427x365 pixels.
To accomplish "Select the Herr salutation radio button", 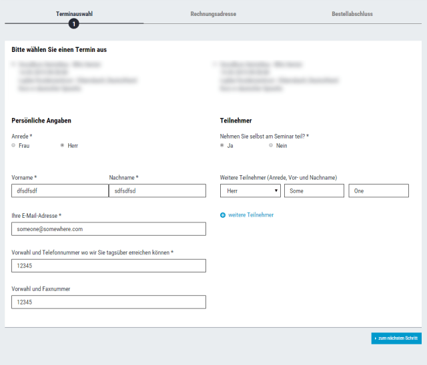I will [x=62, y=145].
